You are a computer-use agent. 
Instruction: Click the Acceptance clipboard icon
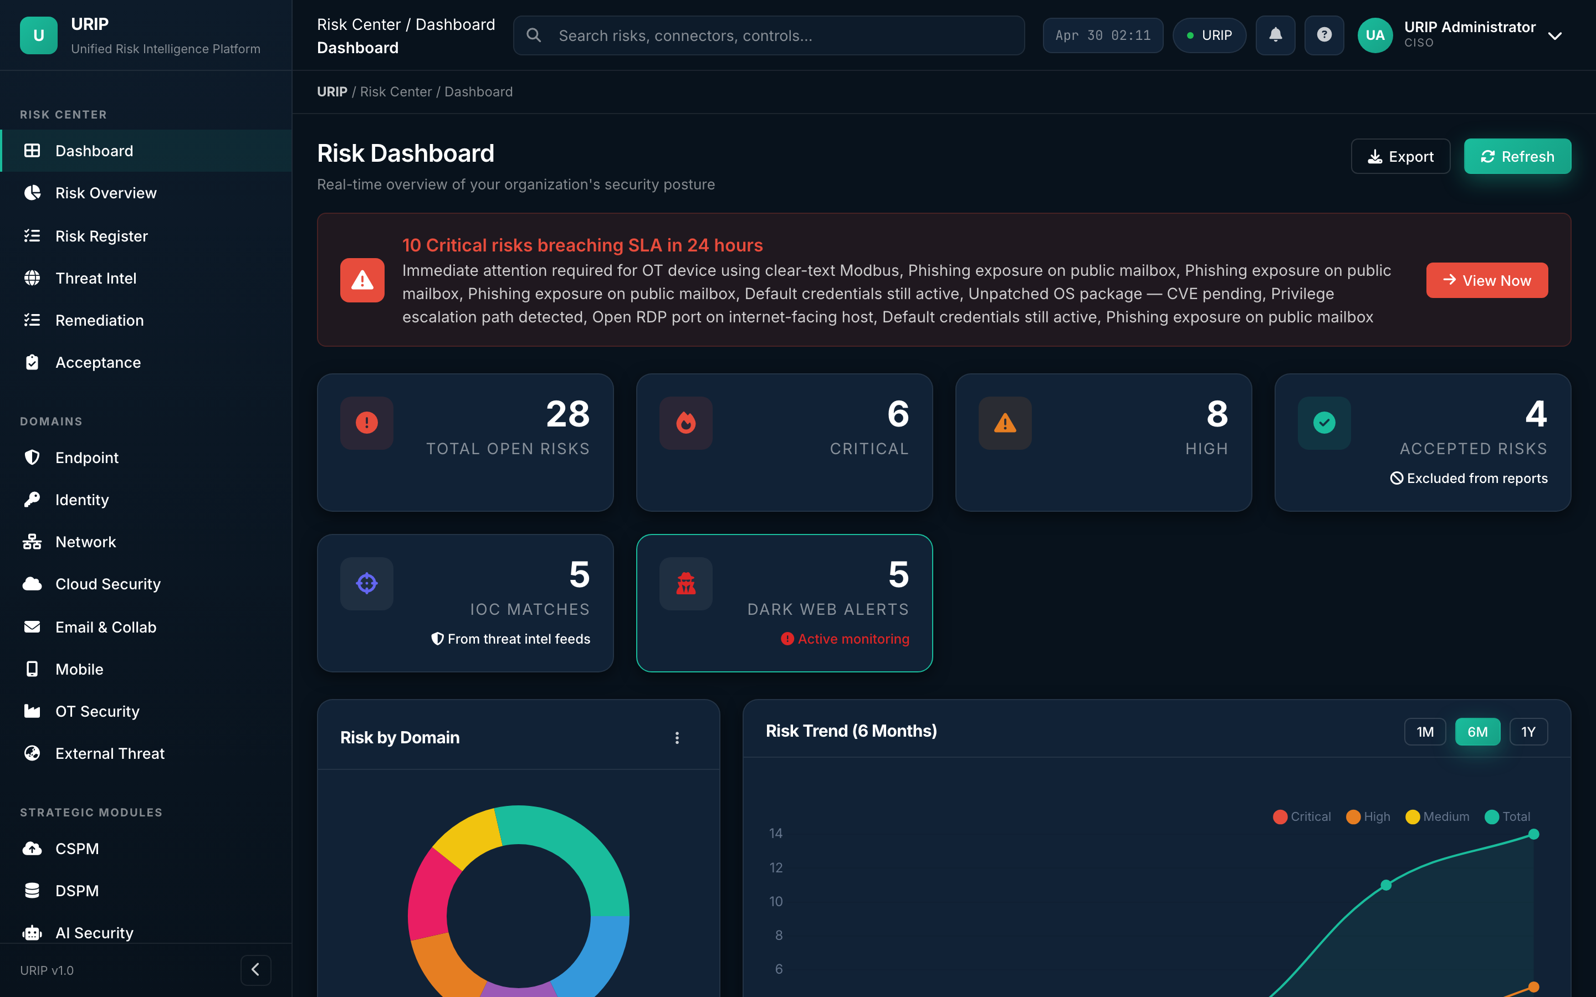[x=32, y=362]
